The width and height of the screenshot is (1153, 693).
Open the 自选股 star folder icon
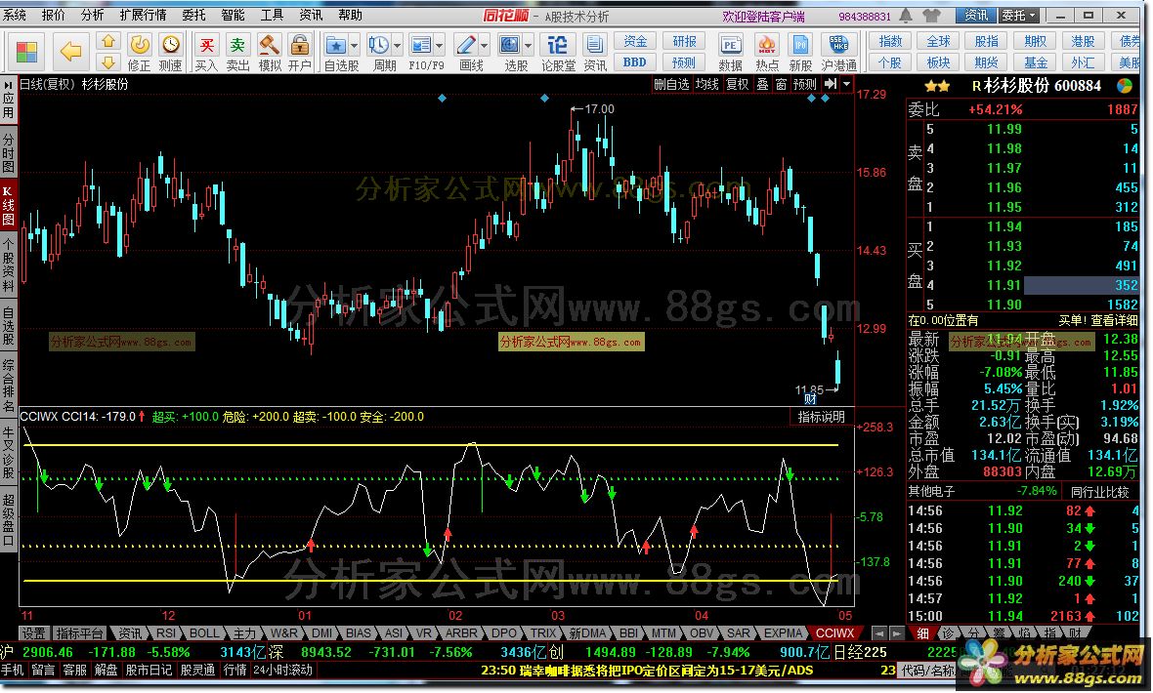[336, 45]
